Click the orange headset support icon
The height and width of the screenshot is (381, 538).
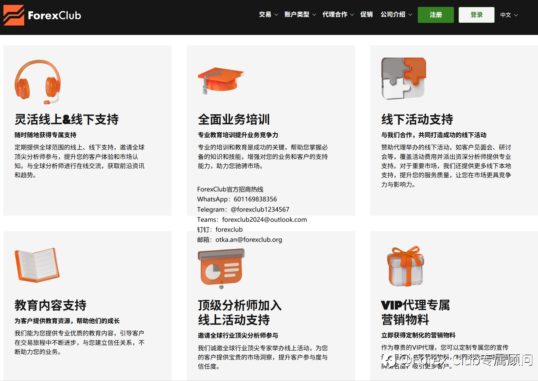pos(38,82)
